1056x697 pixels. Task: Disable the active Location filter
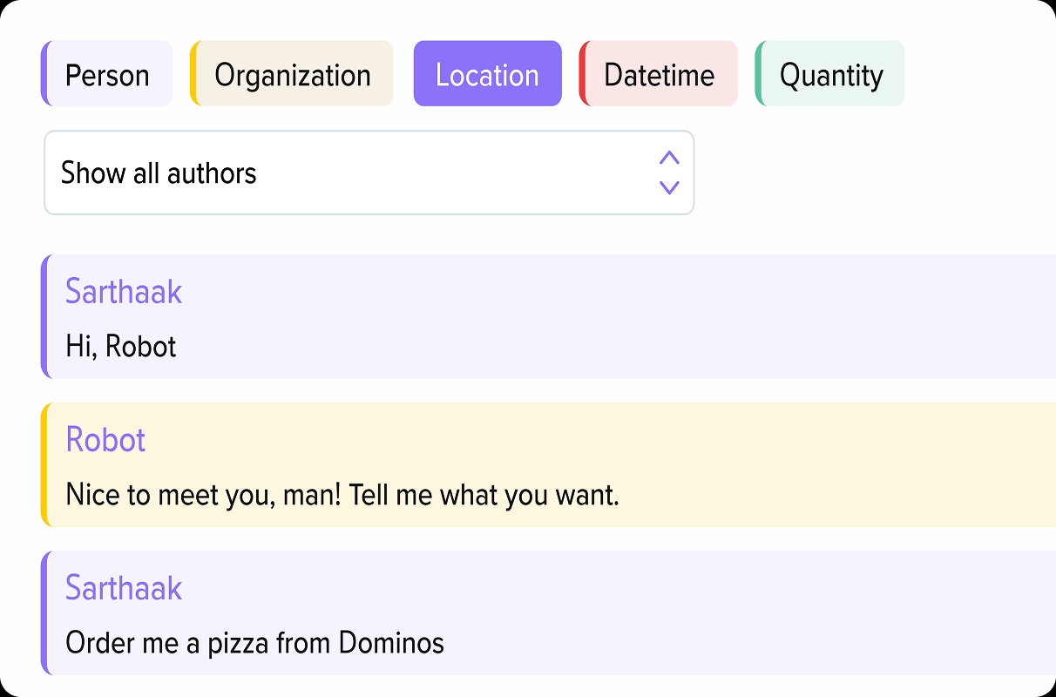(487, 75)
